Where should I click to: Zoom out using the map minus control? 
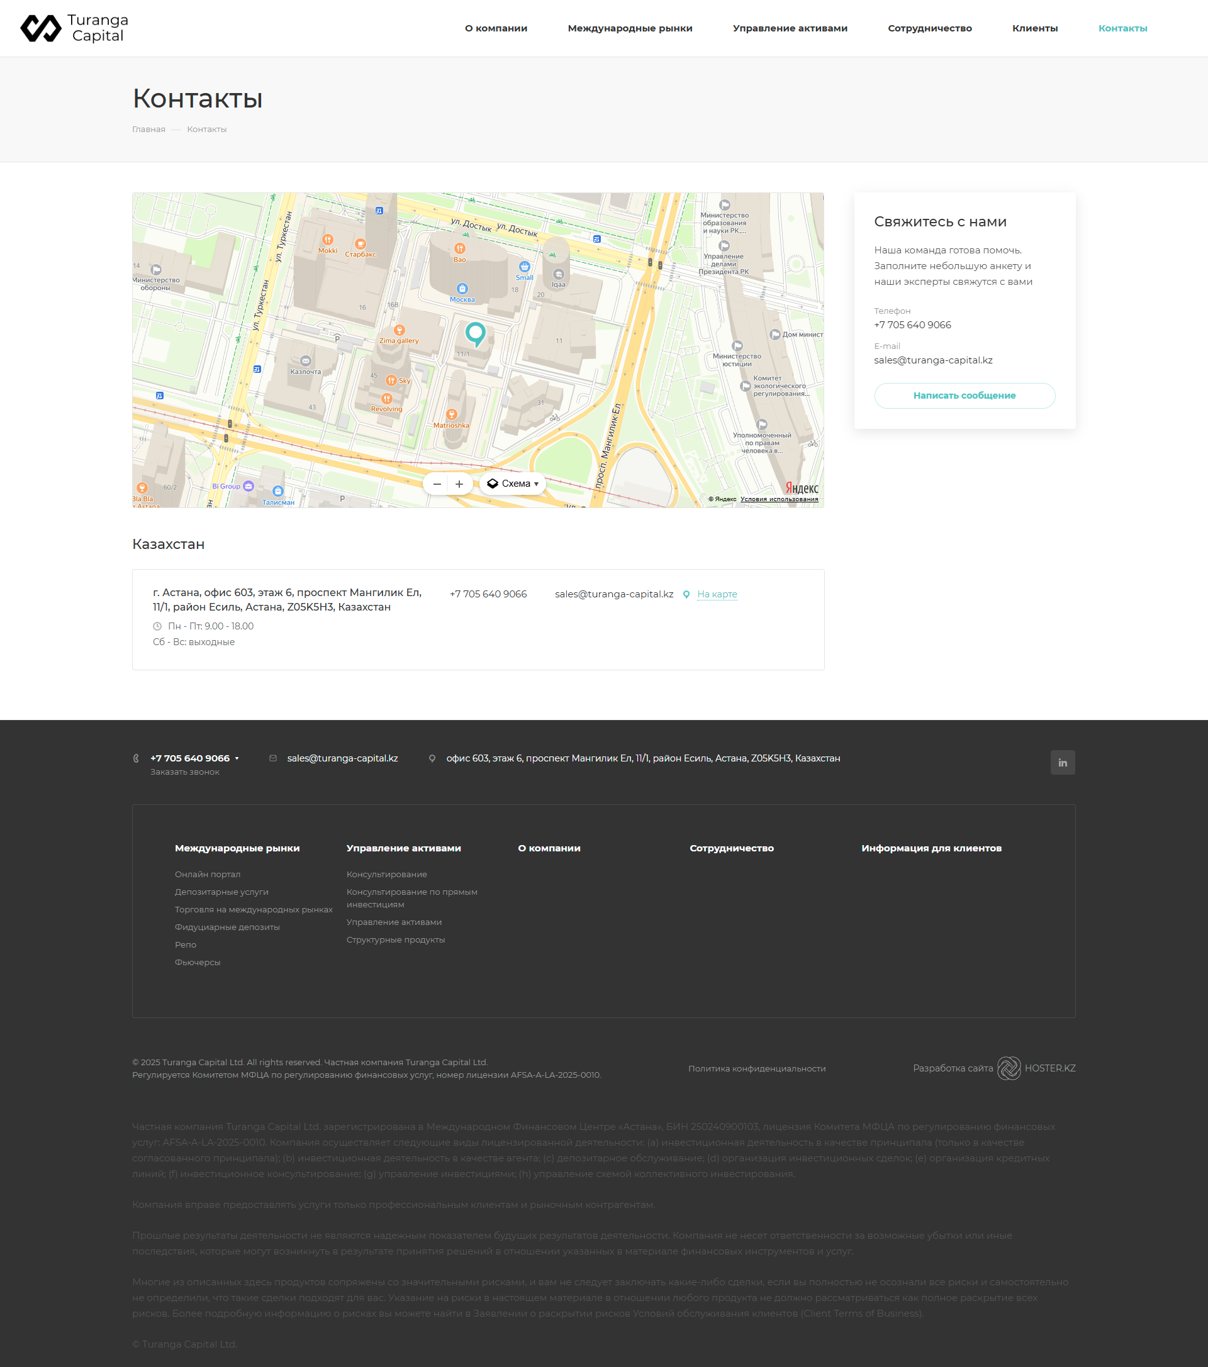click(x=437, y=483)
